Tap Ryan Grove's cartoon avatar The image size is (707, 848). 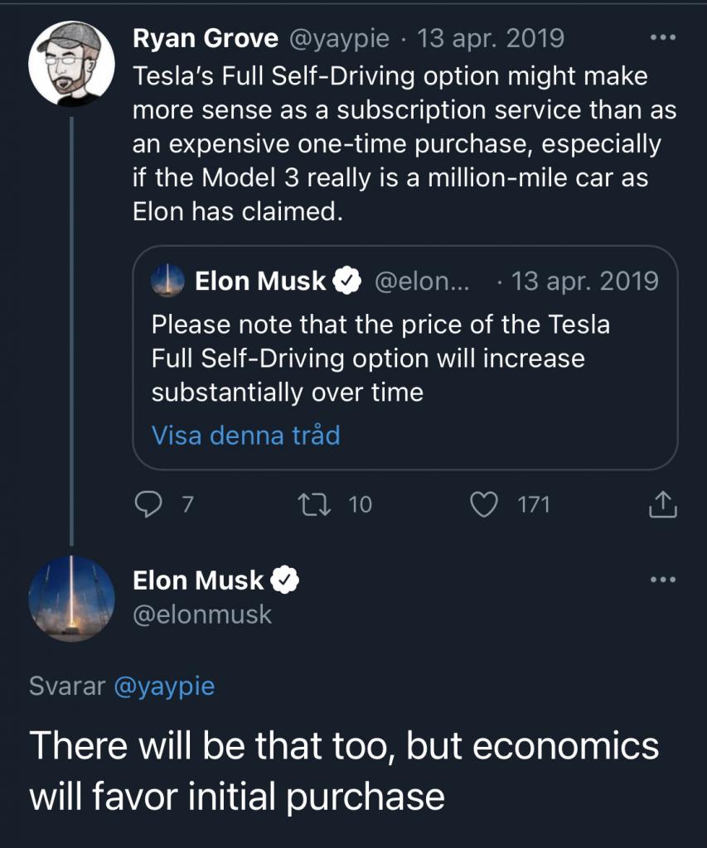[x=71, y=63]
